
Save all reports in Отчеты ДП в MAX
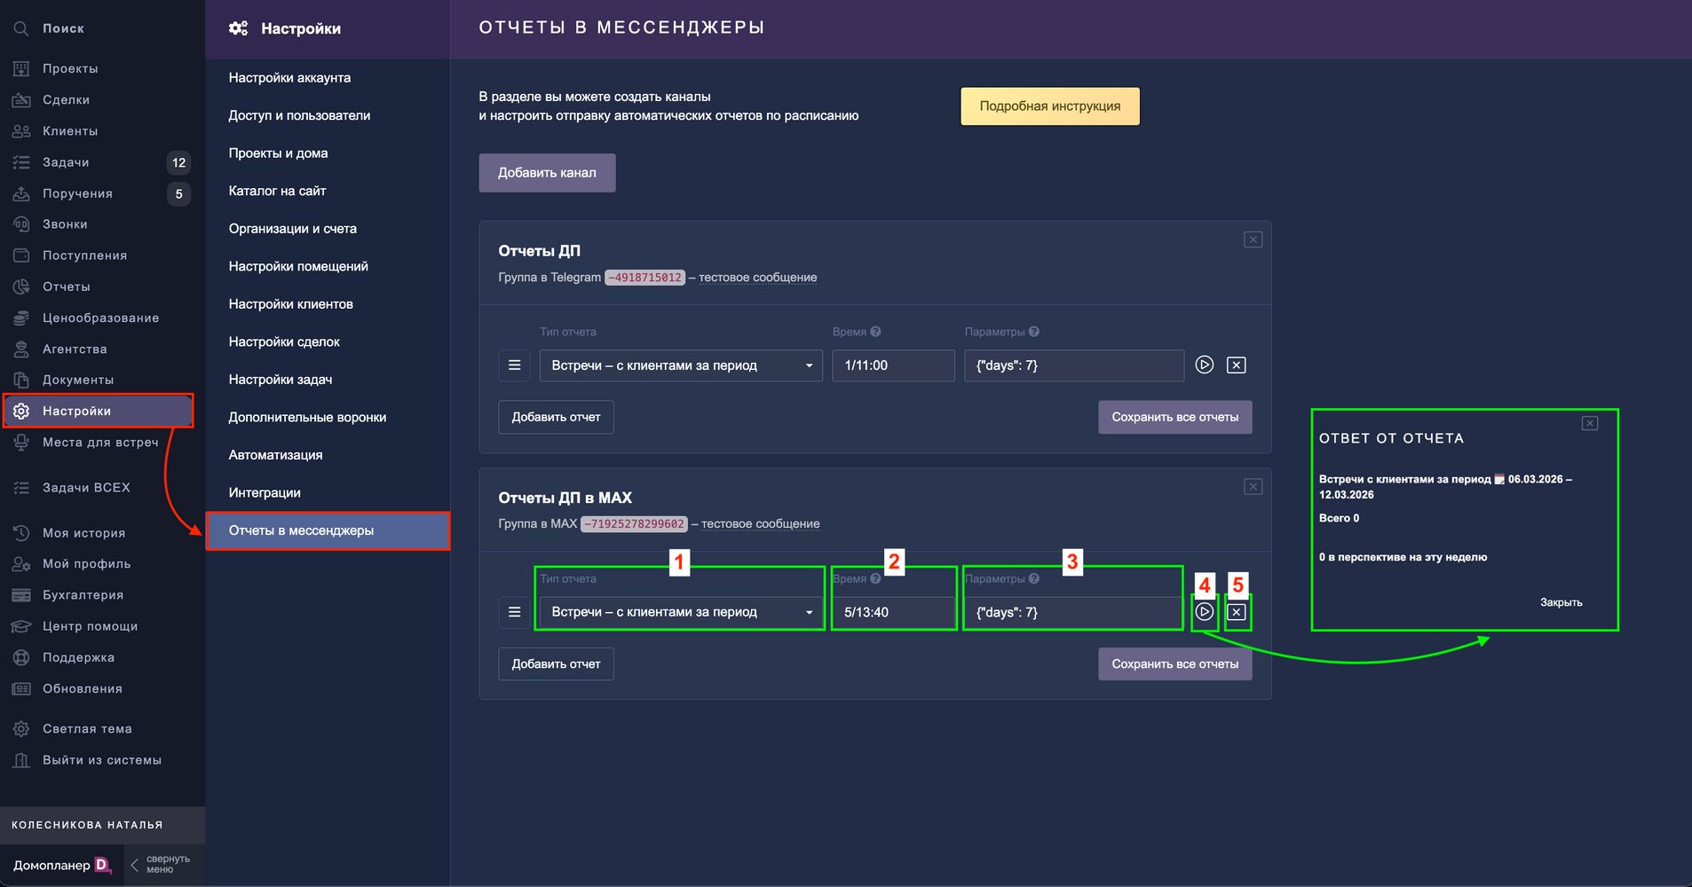click(x=1175, y=664)
